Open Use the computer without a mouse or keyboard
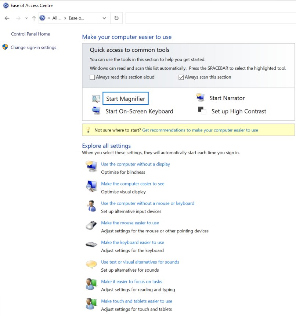296x315 pixels. click(x=148, y=203)
